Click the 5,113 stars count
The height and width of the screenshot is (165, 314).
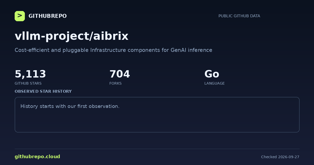tap(30, 74)
